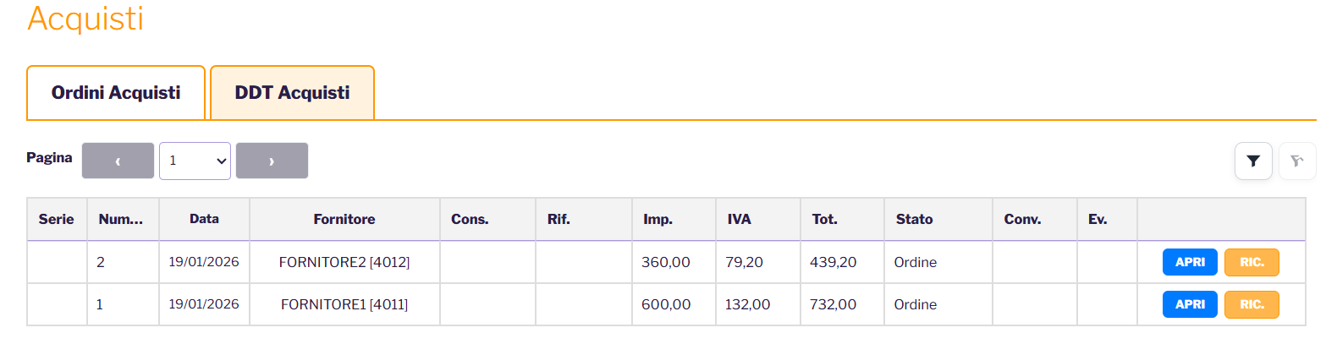This screenshot has height=355, width=1326.
Task: Open the filter funnel icon
Action: 1253,161
